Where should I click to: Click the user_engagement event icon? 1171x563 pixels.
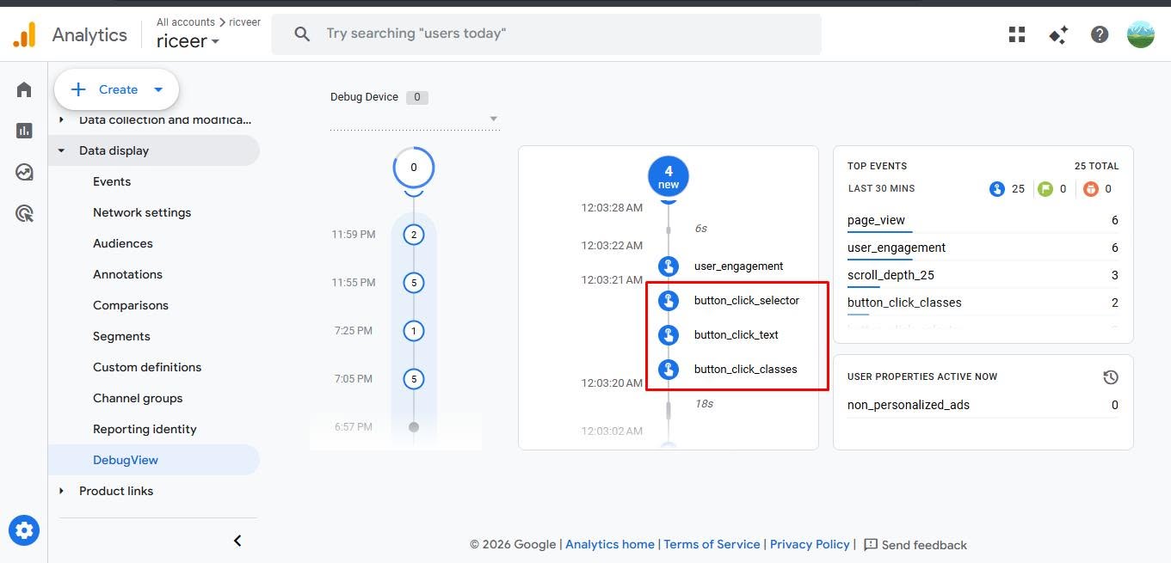coord(669,266)
